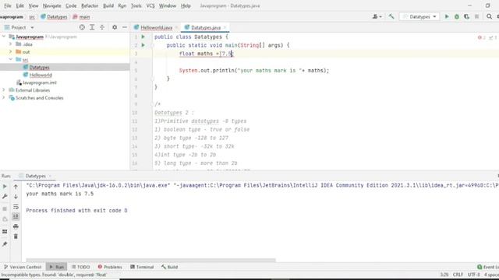
Task: Open the Datatypes run configuration dropdown
Action: (419, 16)
